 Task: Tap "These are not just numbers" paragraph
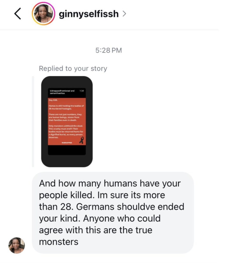coord(65,117)
